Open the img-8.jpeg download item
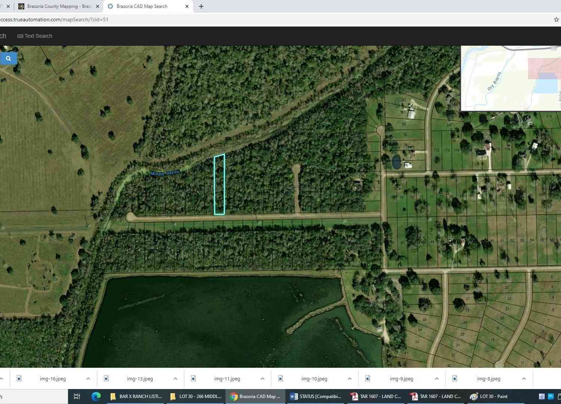 pos(488,379)
